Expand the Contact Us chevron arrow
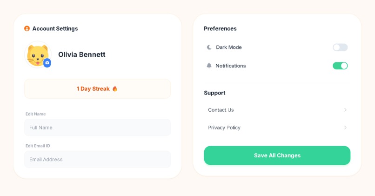The height and width of the screenshot is (196, 375). click(345, 110)
